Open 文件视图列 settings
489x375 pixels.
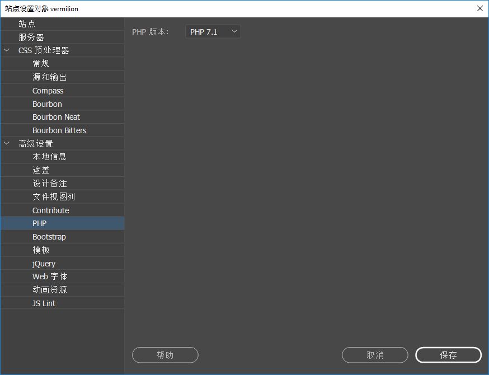coord(62,197)
